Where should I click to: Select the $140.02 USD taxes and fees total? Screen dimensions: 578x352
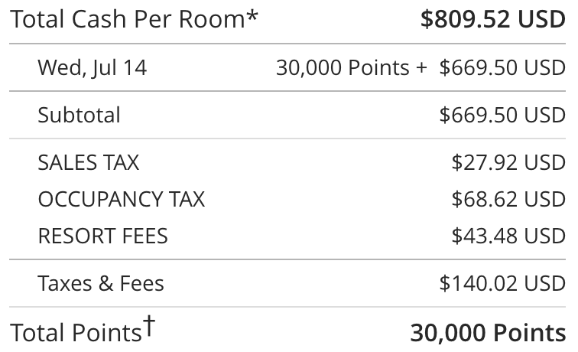502,284
